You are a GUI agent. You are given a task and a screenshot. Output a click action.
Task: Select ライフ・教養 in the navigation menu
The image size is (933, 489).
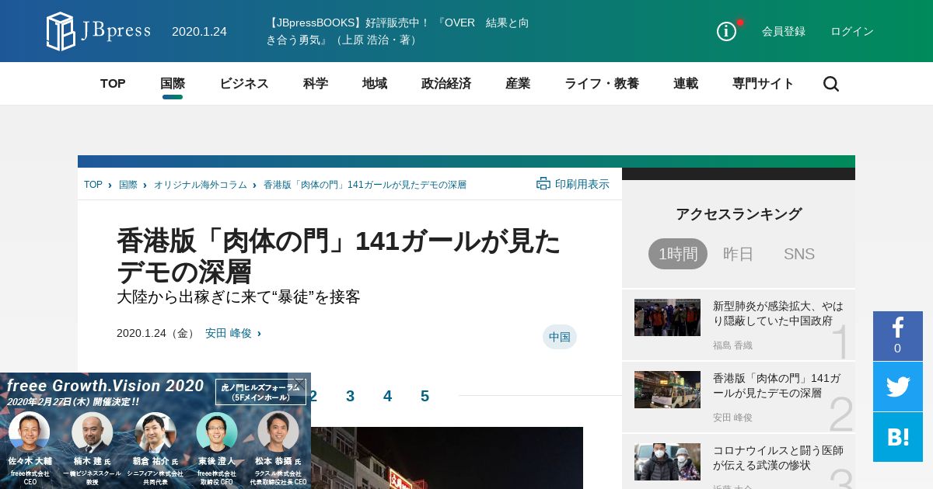pos(602,84)
